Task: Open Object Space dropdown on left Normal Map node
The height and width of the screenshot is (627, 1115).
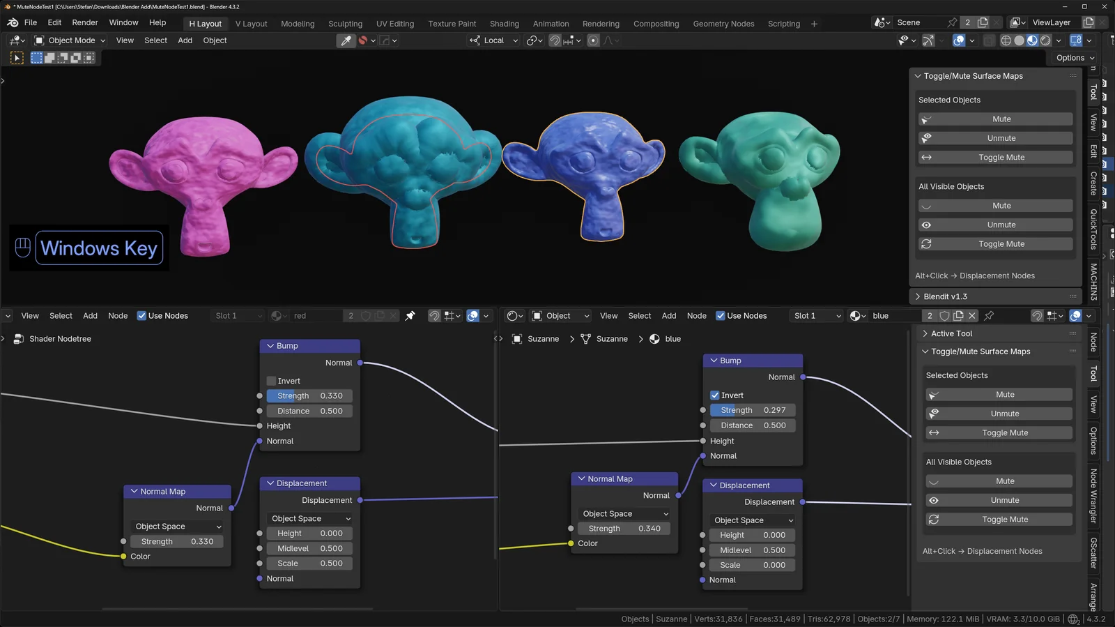Action: click(x=178, y=527)
